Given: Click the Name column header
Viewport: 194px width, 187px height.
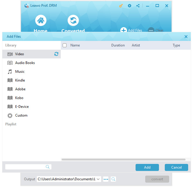Looking at the screenshot, I should tap(75, 45).
